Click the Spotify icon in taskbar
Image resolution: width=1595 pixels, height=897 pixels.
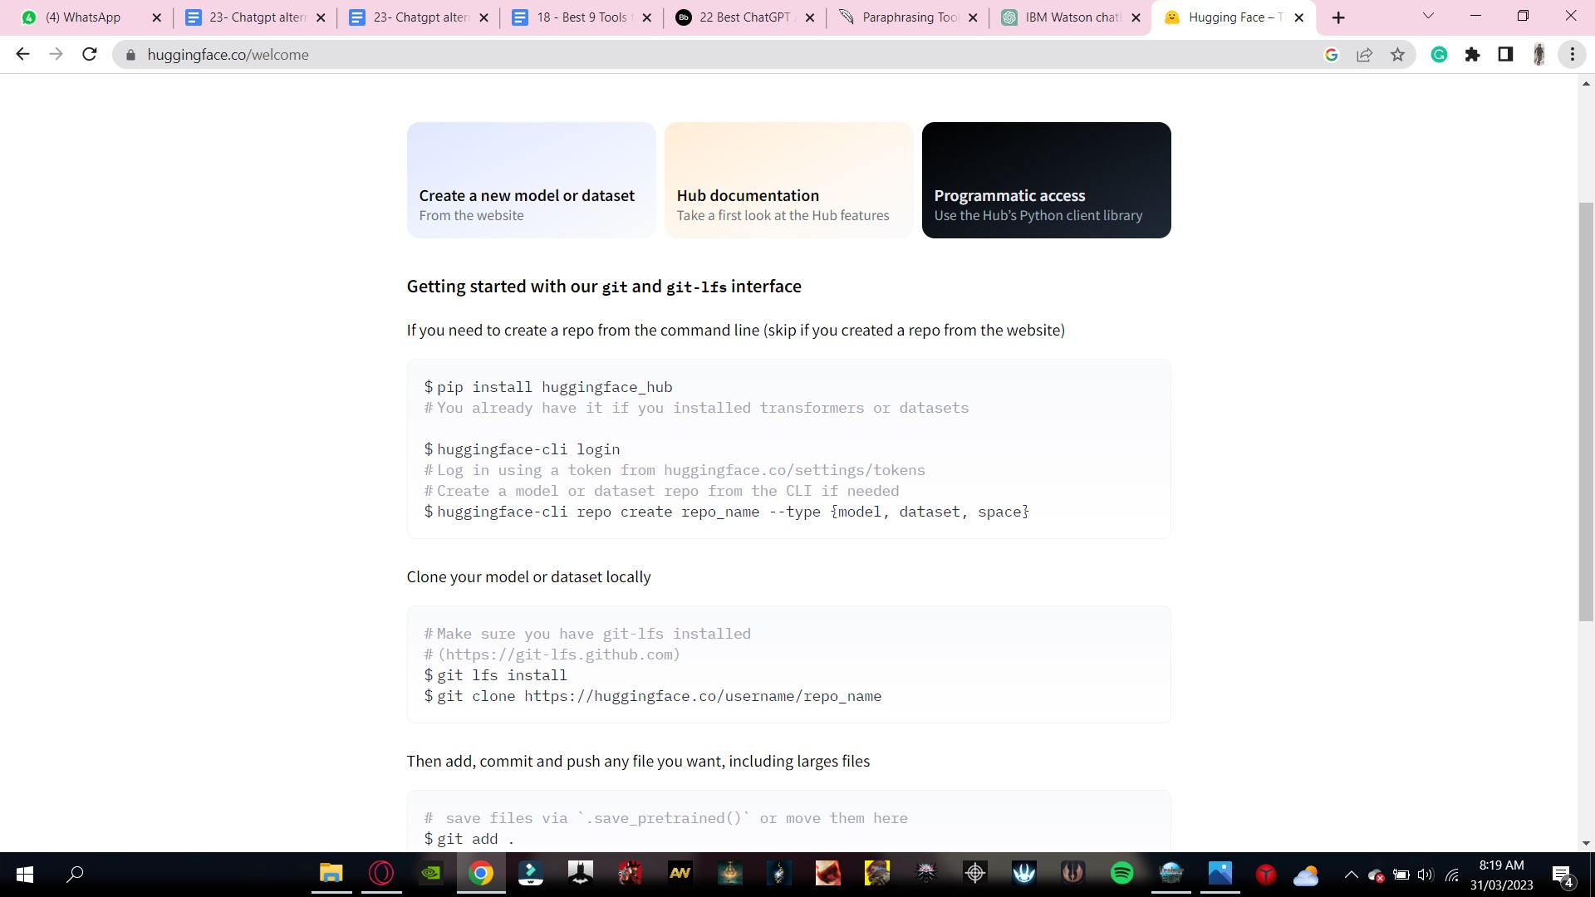1121,874
